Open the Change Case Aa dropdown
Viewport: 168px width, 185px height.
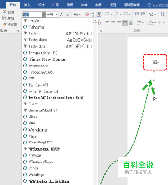point(77,14)
